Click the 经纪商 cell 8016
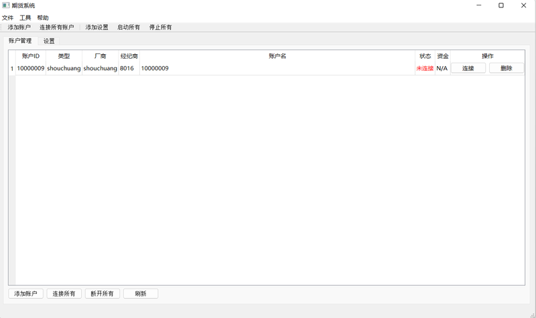This screenshot has height=318, width=536. 129,69
